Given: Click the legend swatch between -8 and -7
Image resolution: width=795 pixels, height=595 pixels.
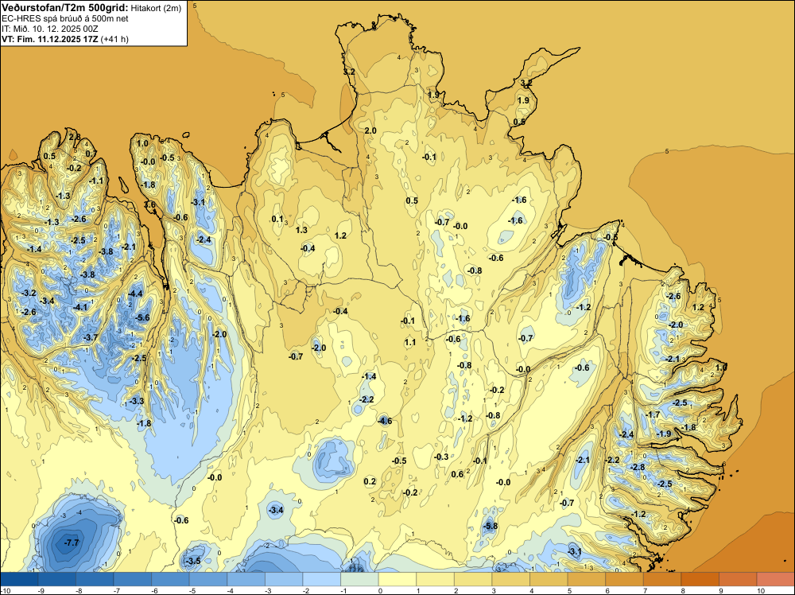Looking at the screenshot, I should (95, 579).
